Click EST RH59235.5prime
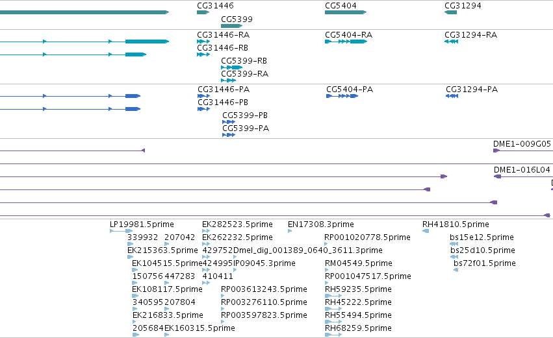Viewport: 553px width, 338px height. (333, 296)
